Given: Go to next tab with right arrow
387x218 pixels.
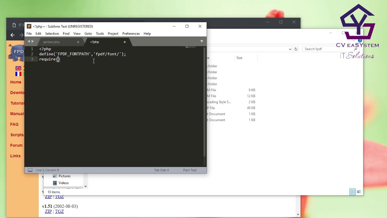Looking at the screenshot, I should pos(33,41).
